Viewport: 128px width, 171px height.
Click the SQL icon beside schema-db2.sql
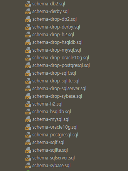coord(28,4)
